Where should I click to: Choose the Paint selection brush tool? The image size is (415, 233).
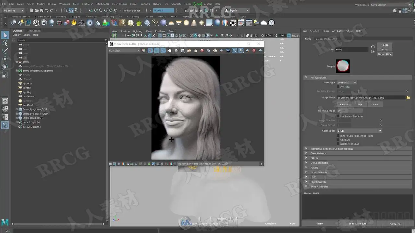click(5, 51)
